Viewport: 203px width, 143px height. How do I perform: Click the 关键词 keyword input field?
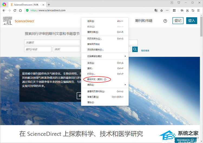[x=52, y=42]
